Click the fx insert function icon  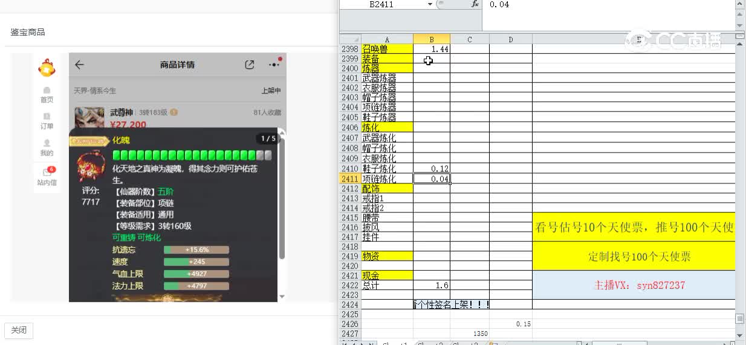pyautogui.click(x=475, y=4)
